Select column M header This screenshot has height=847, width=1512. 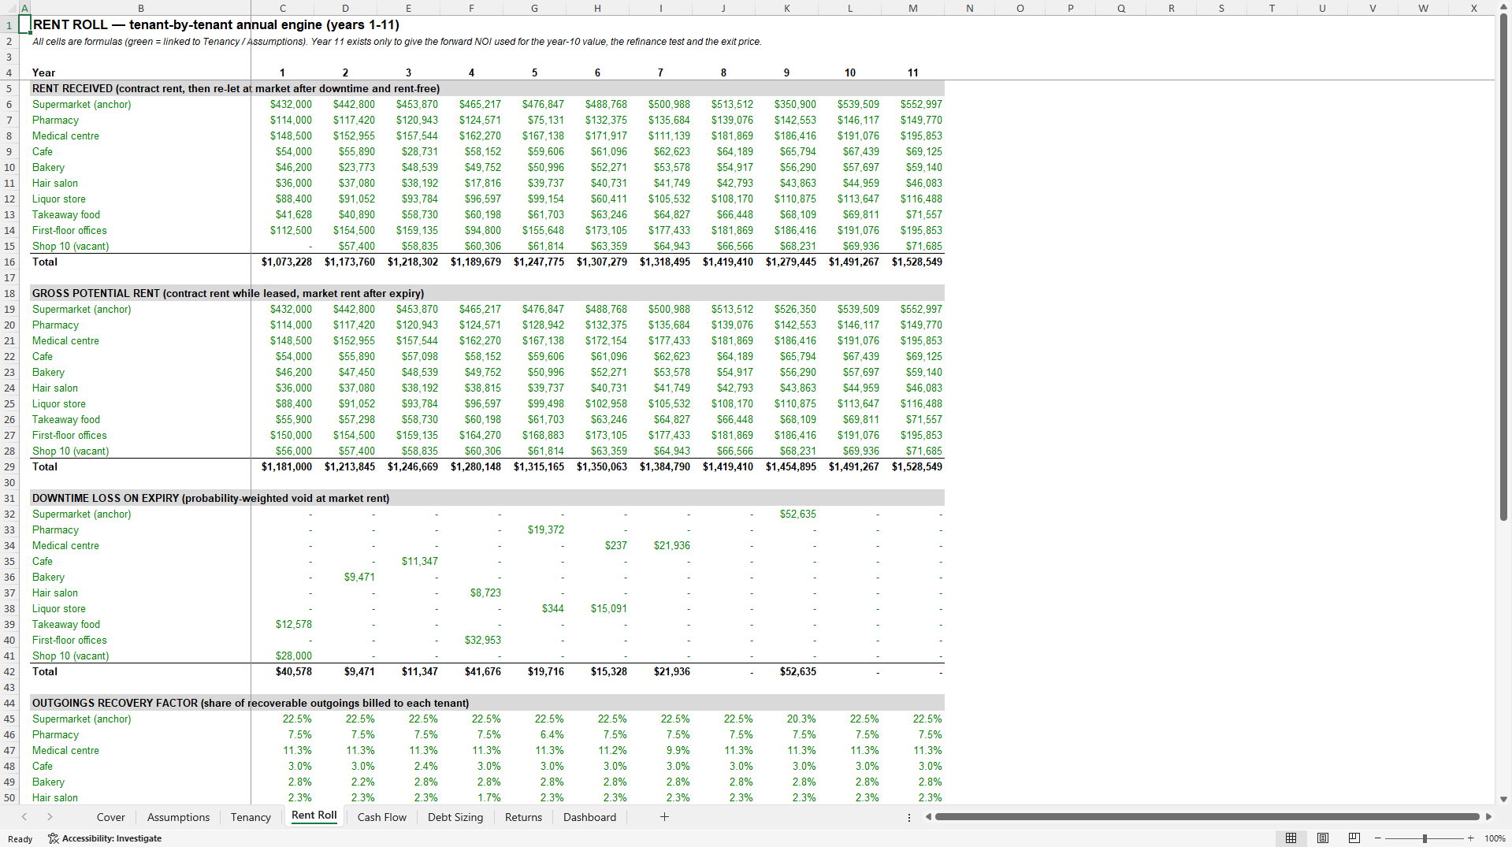(912, 9)
